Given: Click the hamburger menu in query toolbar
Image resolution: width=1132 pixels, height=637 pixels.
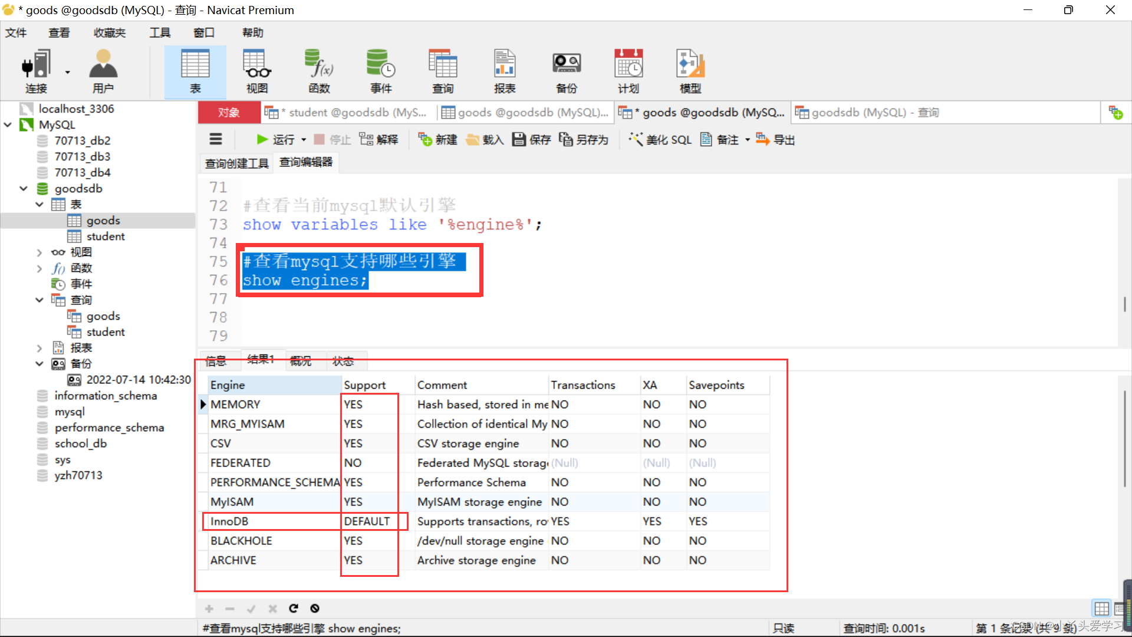Looking at the screenshot, I should [216, 139].
